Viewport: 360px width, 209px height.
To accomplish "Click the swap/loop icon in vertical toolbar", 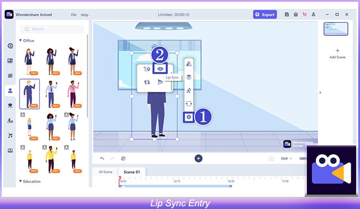I will 189,103.
